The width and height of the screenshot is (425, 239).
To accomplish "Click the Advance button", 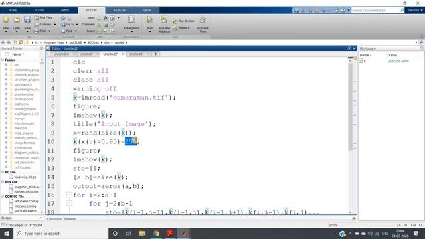I will pos(181,28).
